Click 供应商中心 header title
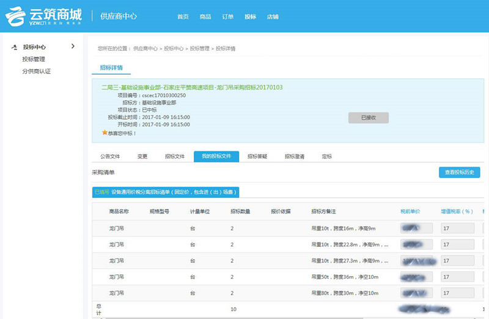This screenshot has height=319, width=489. pyautogui.click(x=119, y=16)
